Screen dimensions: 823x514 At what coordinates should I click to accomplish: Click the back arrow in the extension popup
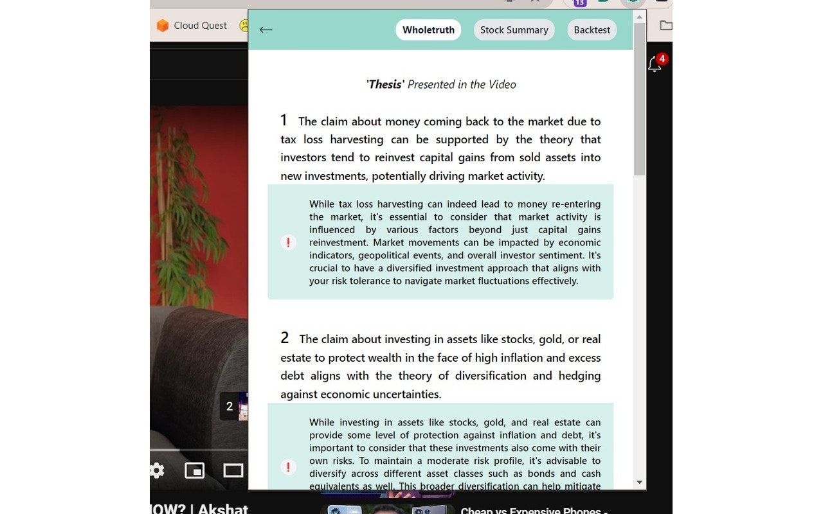(x=266, y=30)
